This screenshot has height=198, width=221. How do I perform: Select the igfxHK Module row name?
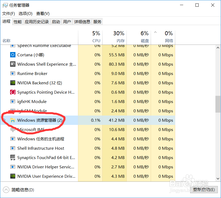click(32, 101)
